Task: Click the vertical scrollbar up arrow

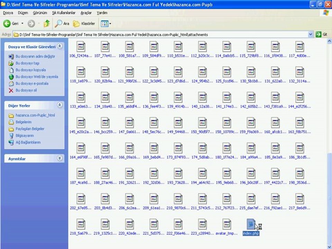Action: coord(329,41)
